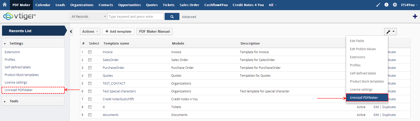Check the box for tt template
The image size is (420, 121).
point(90,107)
